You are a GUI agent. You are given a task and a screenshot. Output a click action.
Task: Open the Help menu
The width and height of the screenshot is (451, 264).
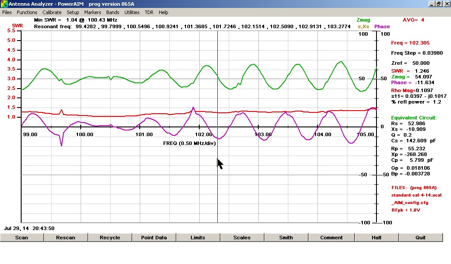click(163, 12)
